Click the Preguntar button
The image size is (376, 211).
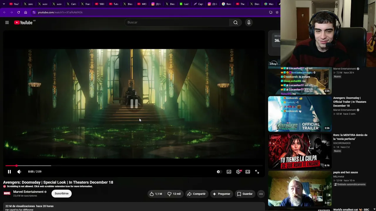click(221, 194)
